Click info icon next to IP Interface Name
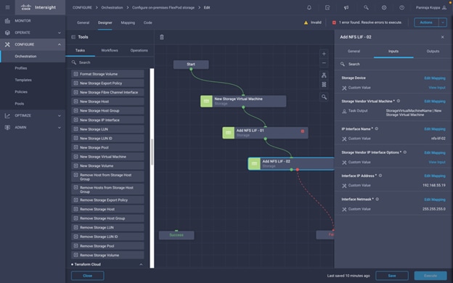The height and width of the screenshot is (283, 453). click(x=377, y=128)
